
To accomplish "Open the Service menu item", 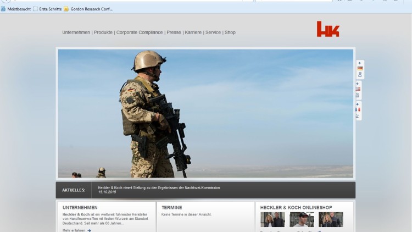I will [x=213, y=32].
